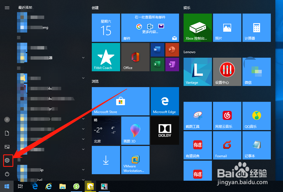Open the 截图工具 Snipping Tool tile

coord(198,116)
